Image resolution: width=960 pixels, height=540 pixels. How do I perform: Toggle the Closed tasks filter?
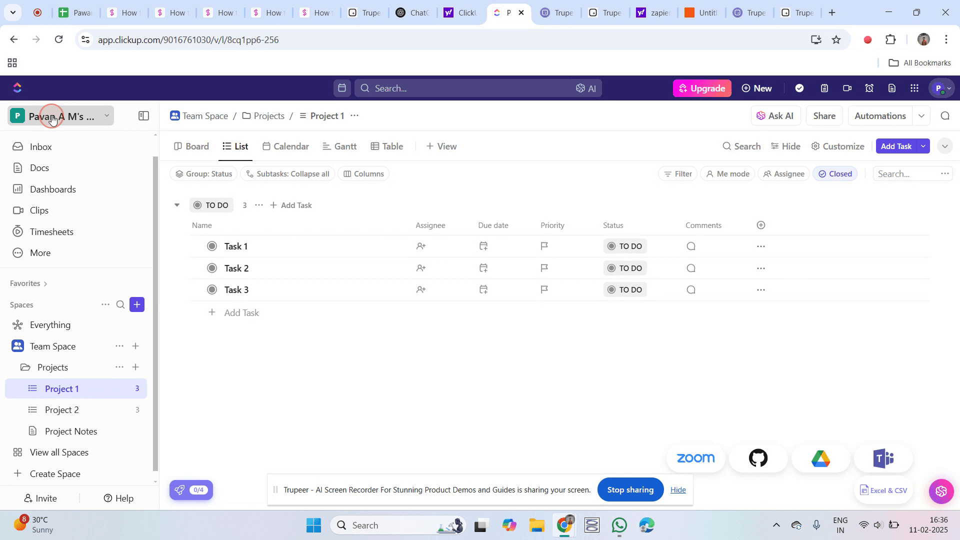click(835, 174)
